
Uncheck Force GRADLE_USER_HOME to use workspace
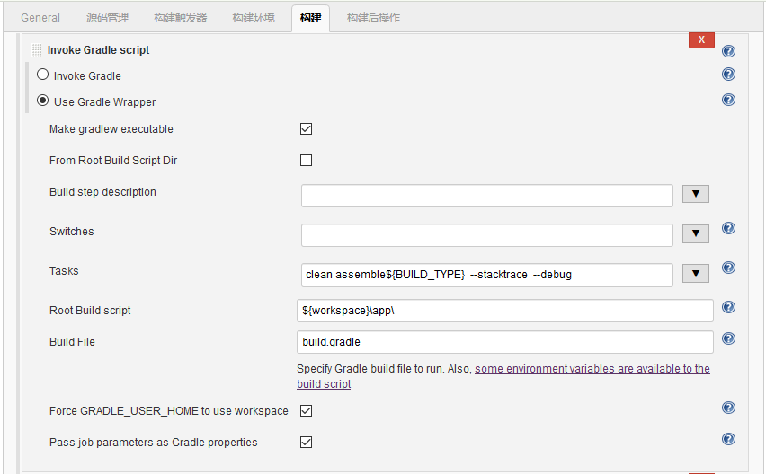[307, 410]
